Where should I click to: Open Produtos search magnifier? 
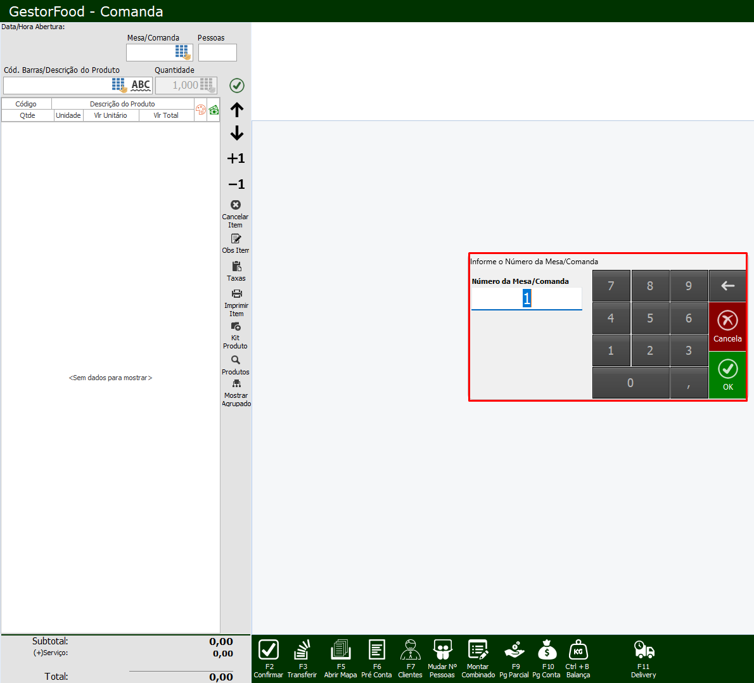[x=236, y=361]
